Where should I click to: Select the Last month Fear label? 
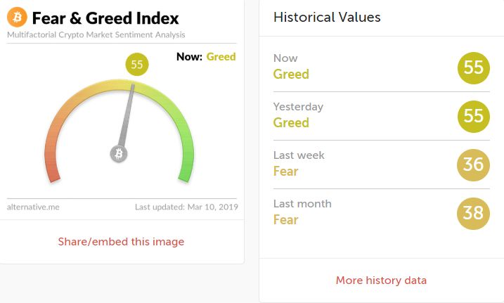(286, 220)
